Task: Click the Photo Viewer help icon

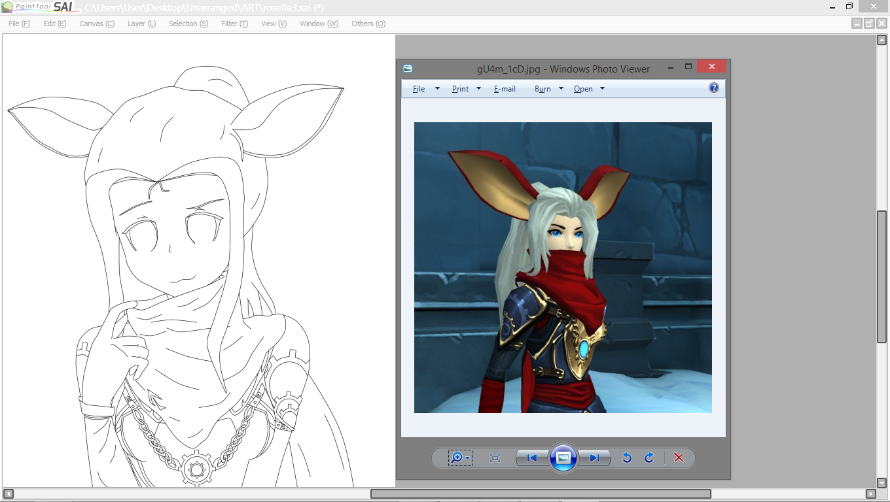Action: tap(714, 88)
